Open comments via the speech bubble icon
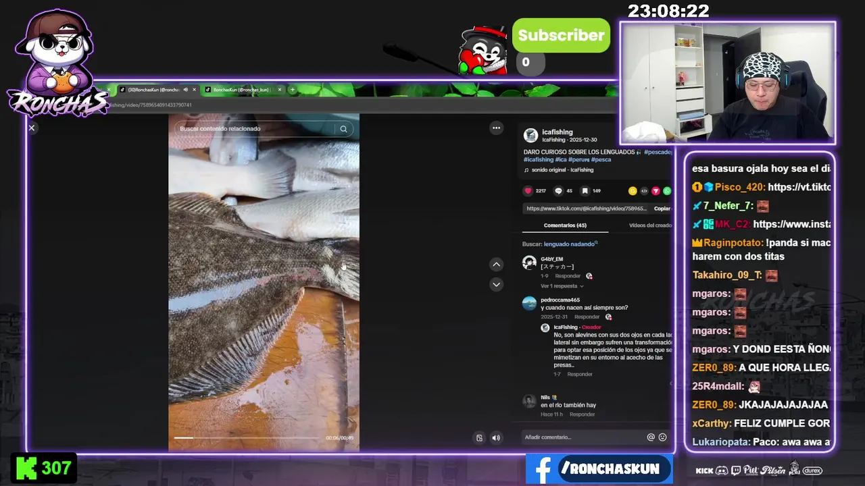This screenshot has height=486, width=865. pyautogui.click(x=558, y=191)
